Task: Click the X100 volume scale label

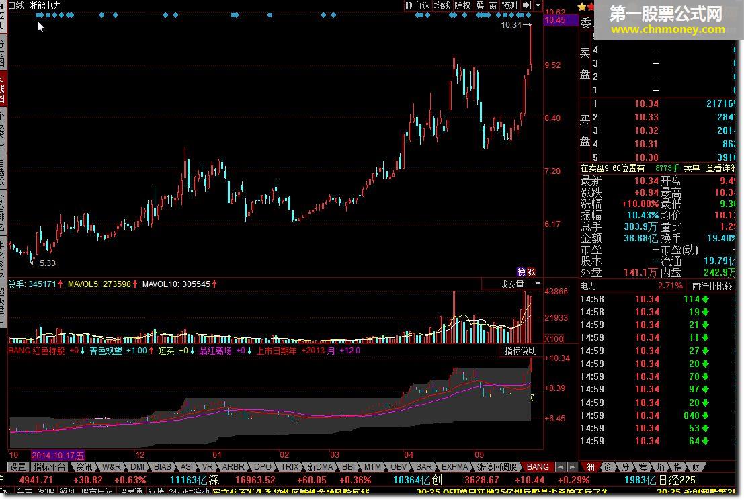Action: 554,339
